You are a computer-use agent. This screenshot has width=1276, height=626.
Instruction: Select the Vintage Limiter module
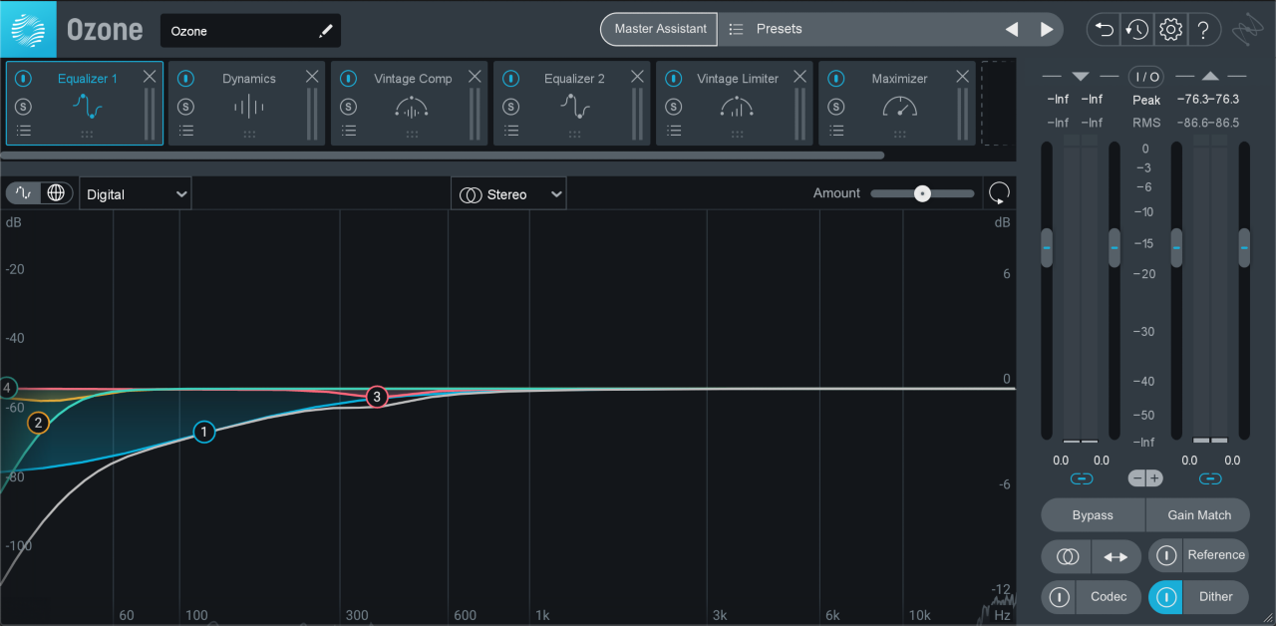pyautogui.click(x=735, y=104)
